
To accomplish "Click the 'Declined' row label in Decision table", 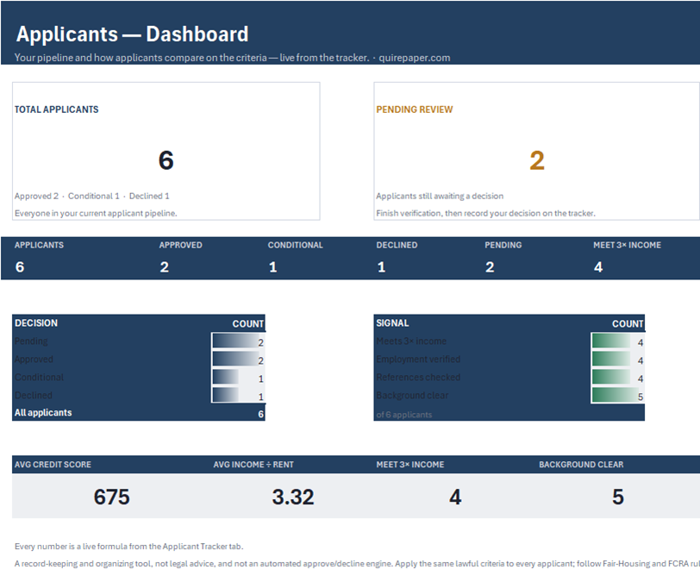I will [x=34, y=395].
